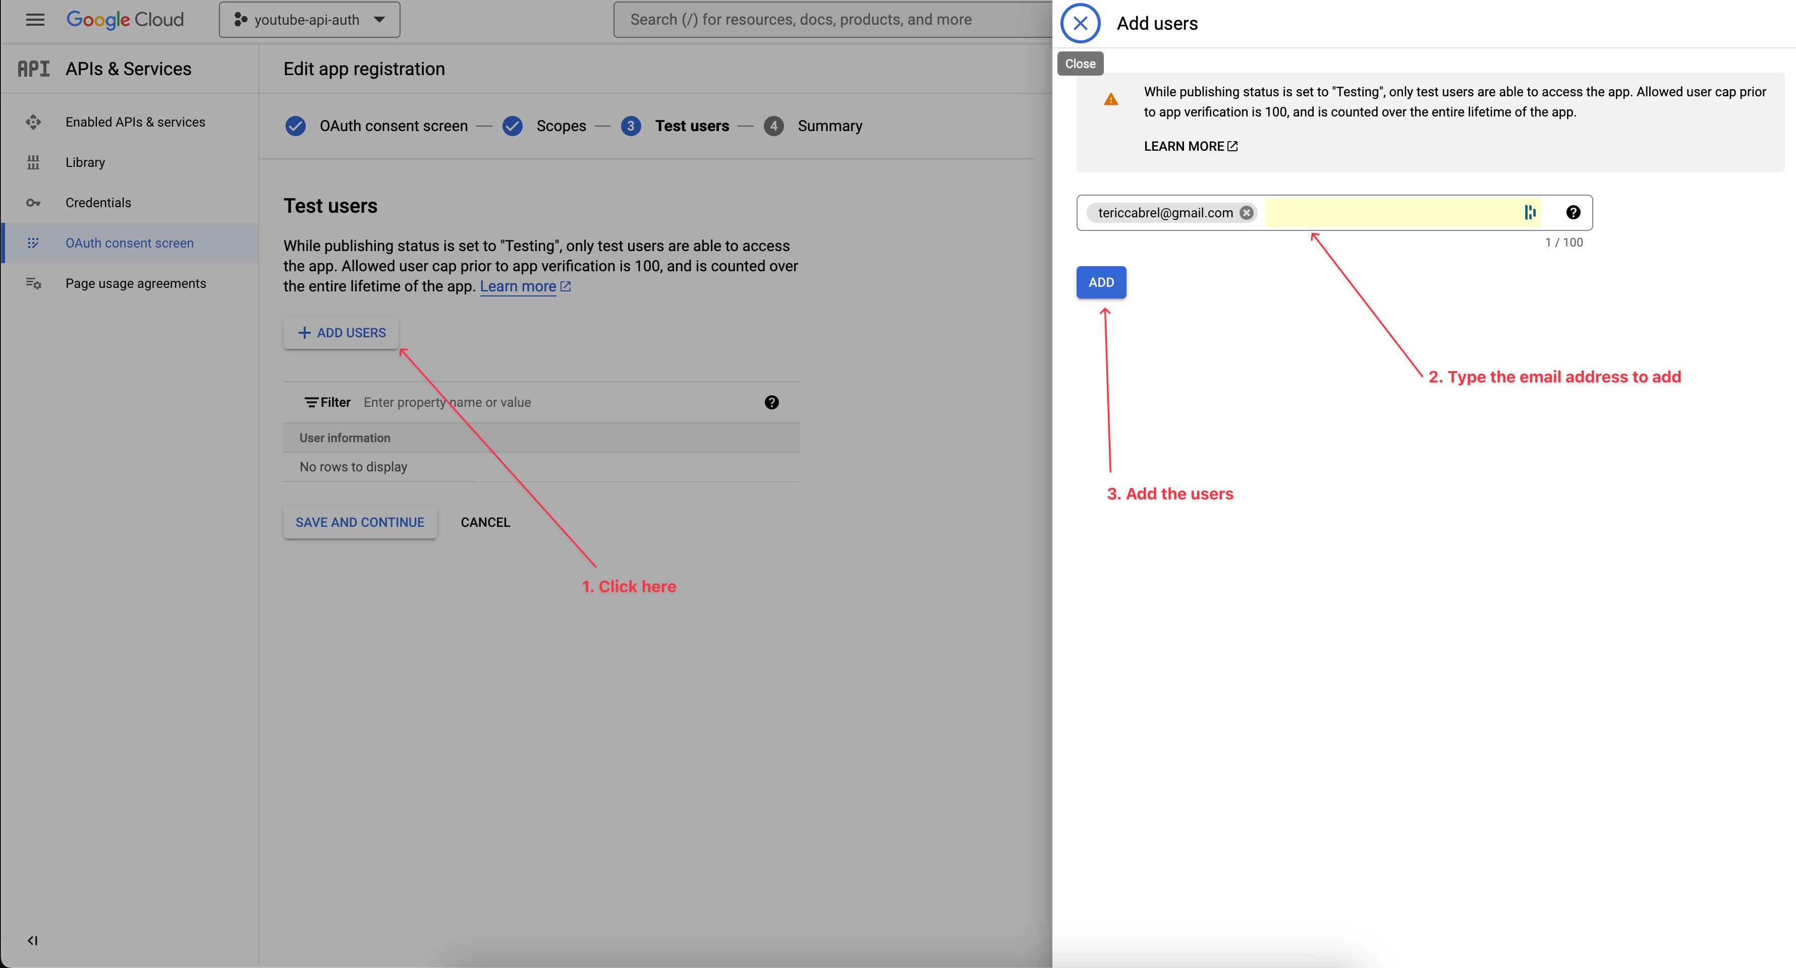Collapse the left navigation sidebar

[x=32, y=940]
